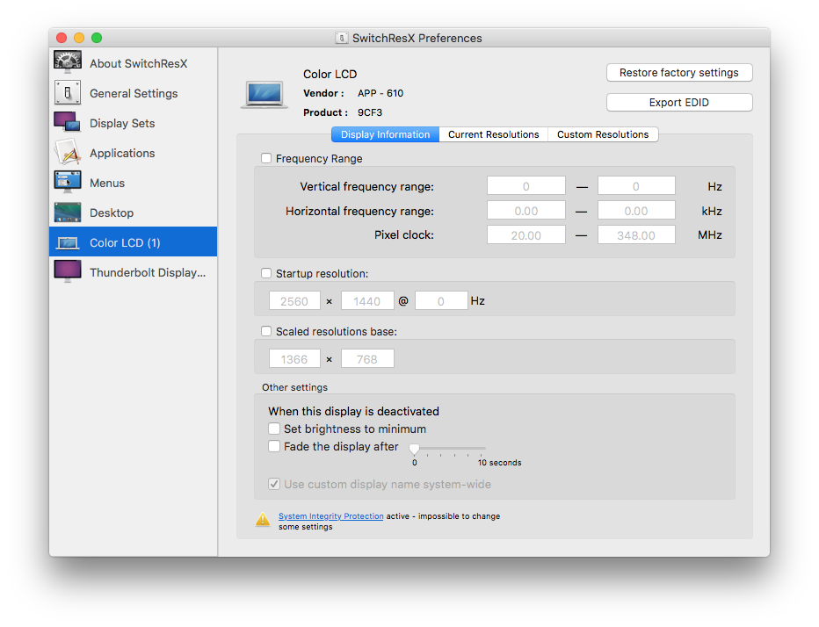819x627 pixels.
Task: Toggle Use custom display name system-wide
Action: (274, 484)
